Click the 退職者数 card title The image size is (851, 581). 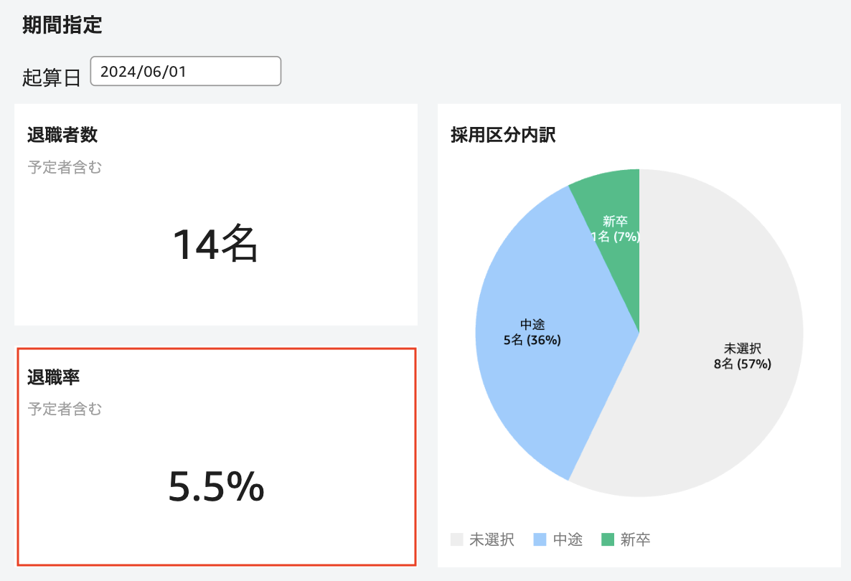[x=62, y=134]
